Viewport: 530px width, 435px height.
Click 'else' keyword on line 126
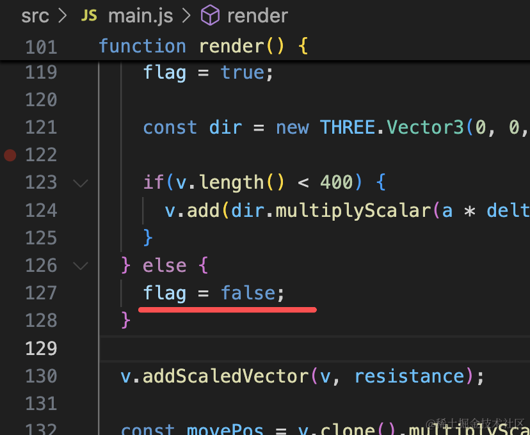coord(165,266)
